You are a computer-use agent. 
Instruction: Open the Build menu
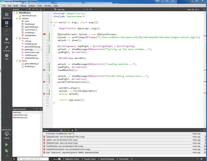coord(16,6)
